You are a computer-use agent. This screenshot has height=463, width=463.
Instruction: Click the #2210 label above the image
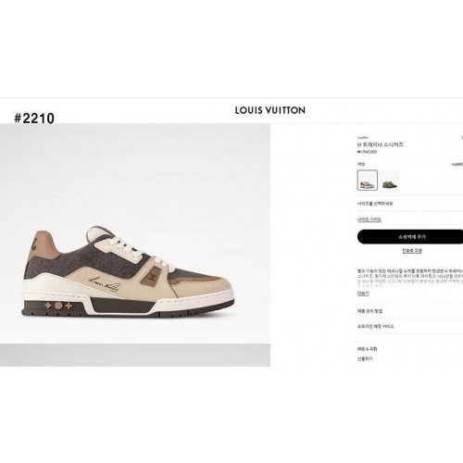(x=34, y=119)
